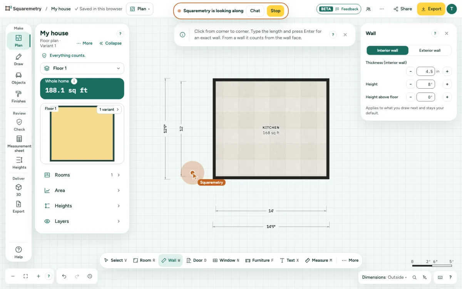Open the Plan view dropdown in header
Viewport: 462px width, 289px height.
140,9
